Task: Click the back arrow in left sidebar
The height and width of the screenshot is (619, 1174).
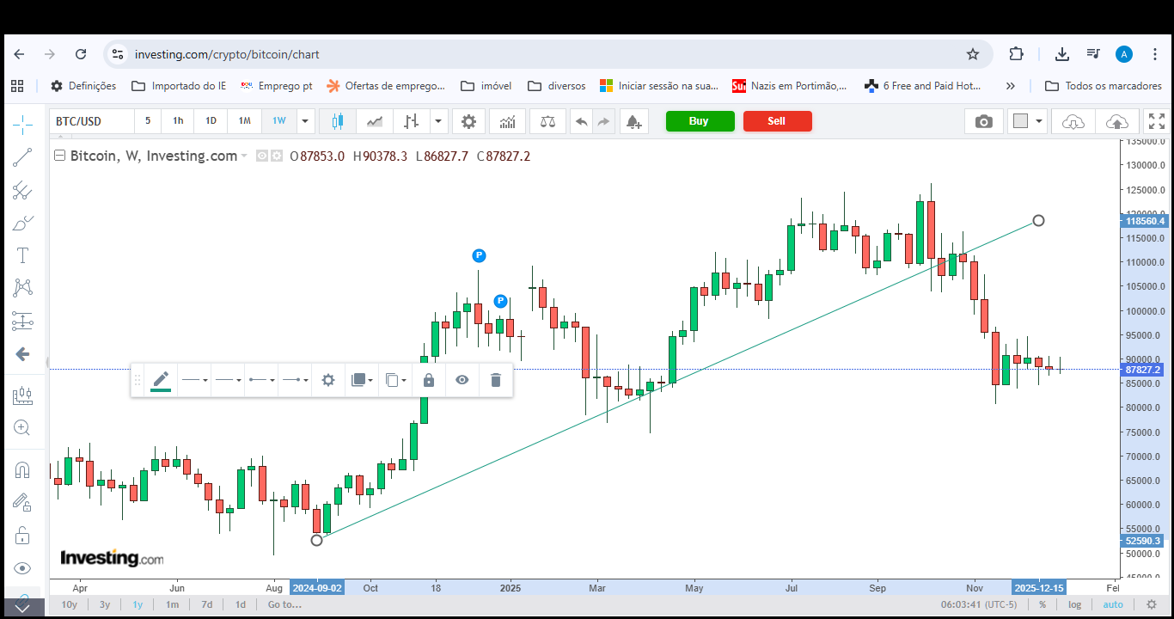Action: (22, 354)
